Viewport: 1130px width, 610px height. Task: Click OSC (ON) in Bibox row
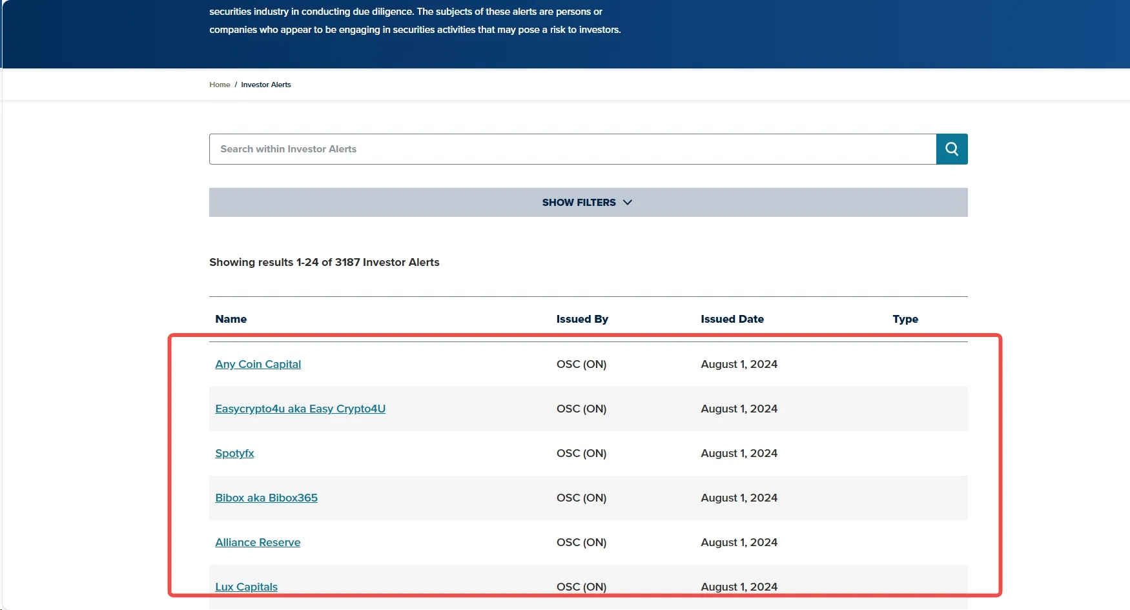click(x=582, y=498)
